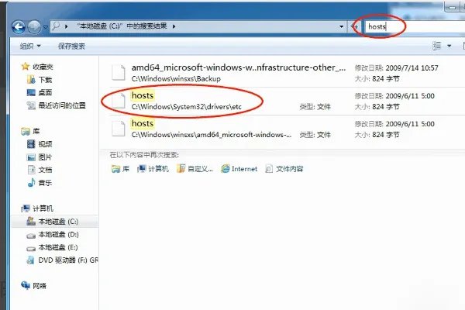The height and width of the screenshot is (310, 465).
Task: Select the DVD 驱动器 (F:) drive
Action: pyautogui.click(x=62, y=260)
